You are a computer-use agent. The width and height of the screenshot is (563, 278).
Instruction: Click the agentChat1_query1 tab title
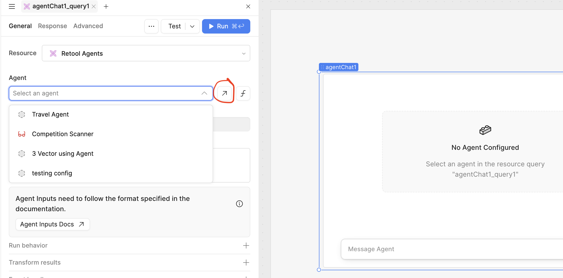(61, 6)
